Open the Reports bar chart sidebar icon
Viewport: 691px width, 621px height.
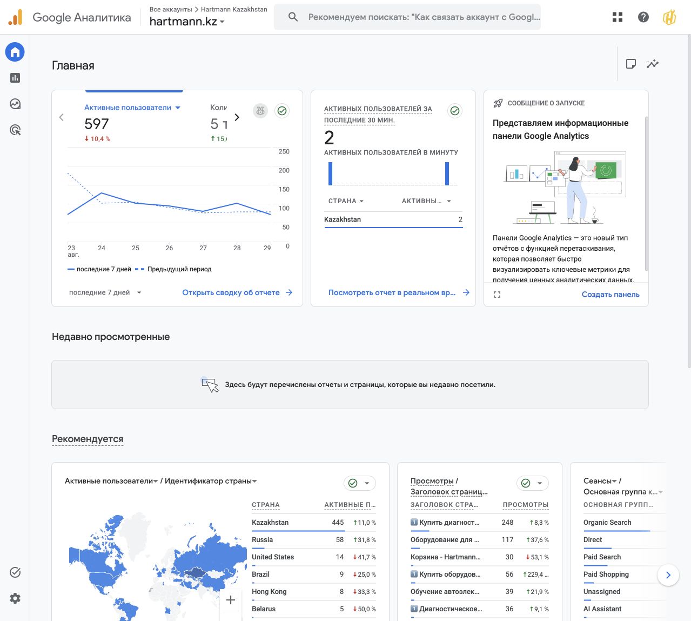point(15,78)
